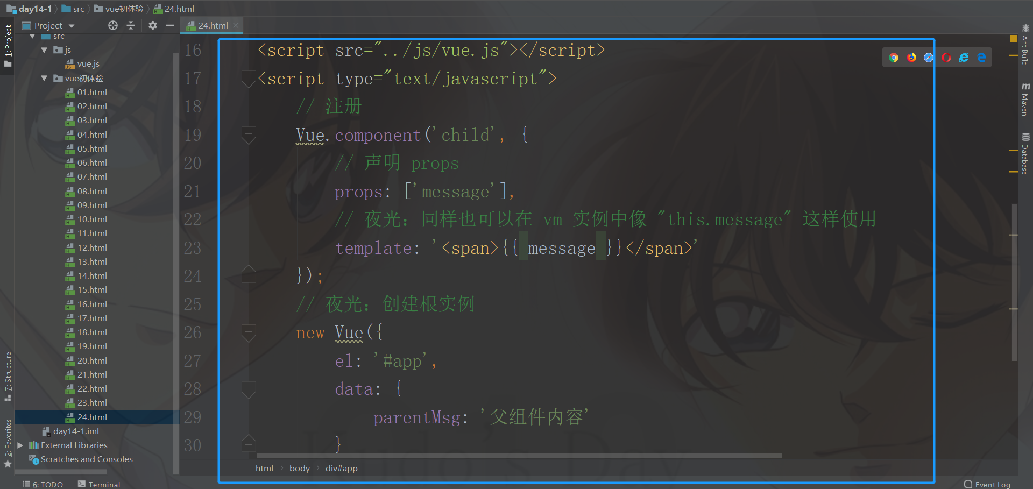Click parentMsg property on line 29
The image size is (1033, 489).
click(x=417, y=417)
